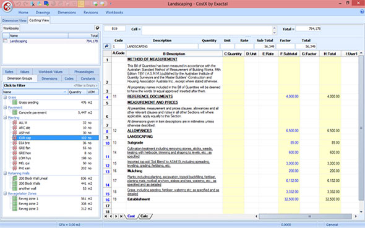Go to last sheet using navigation arrow
365x228 pixels.
[121, 216]
